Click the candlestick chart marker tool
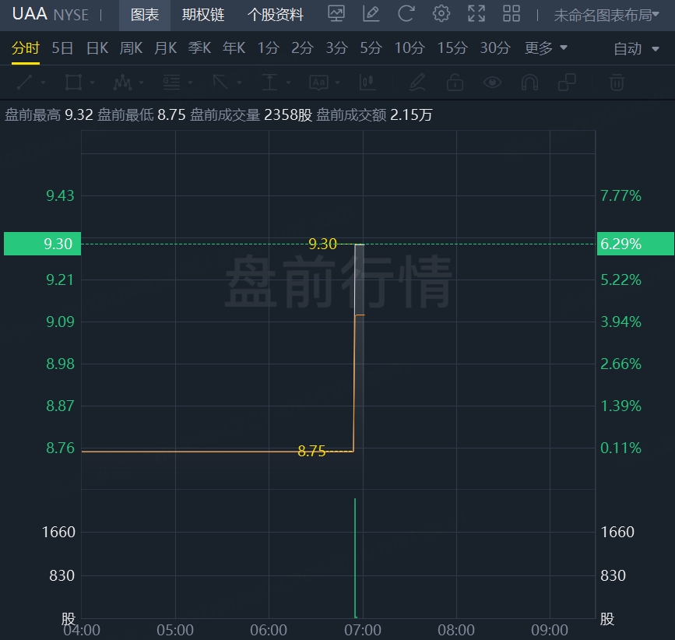This screenshot has width=675, height=640. (x=367, y=83)
